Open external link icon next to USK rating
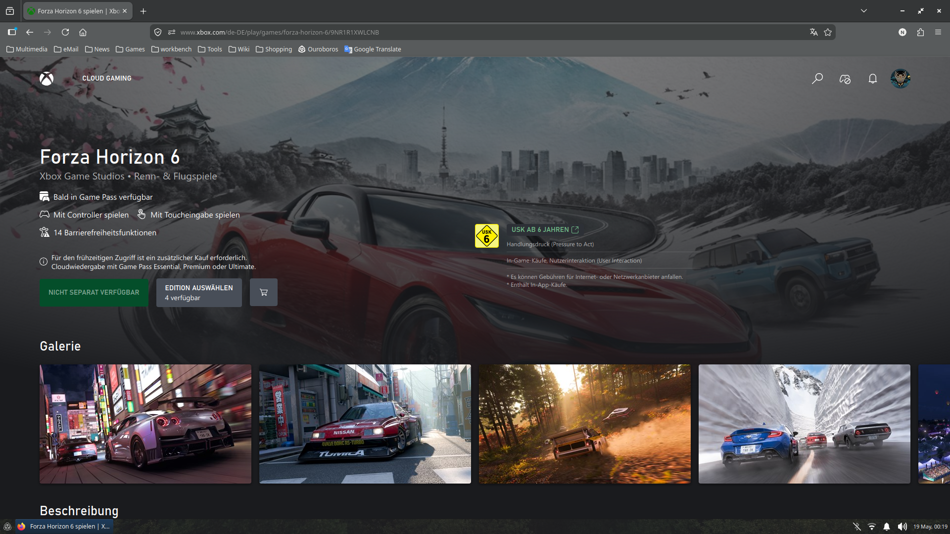This screenshot has width=950, height=534. click(575, 230)
